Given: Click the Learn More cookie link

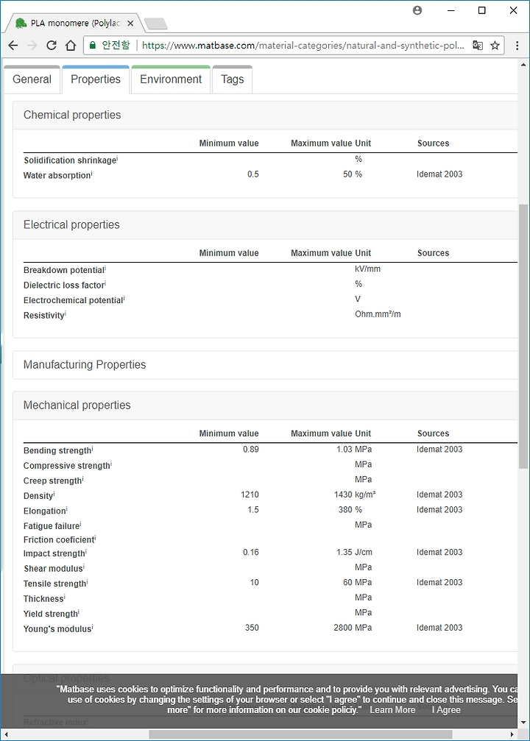Looking at the screenshot, I should point(392,710).
